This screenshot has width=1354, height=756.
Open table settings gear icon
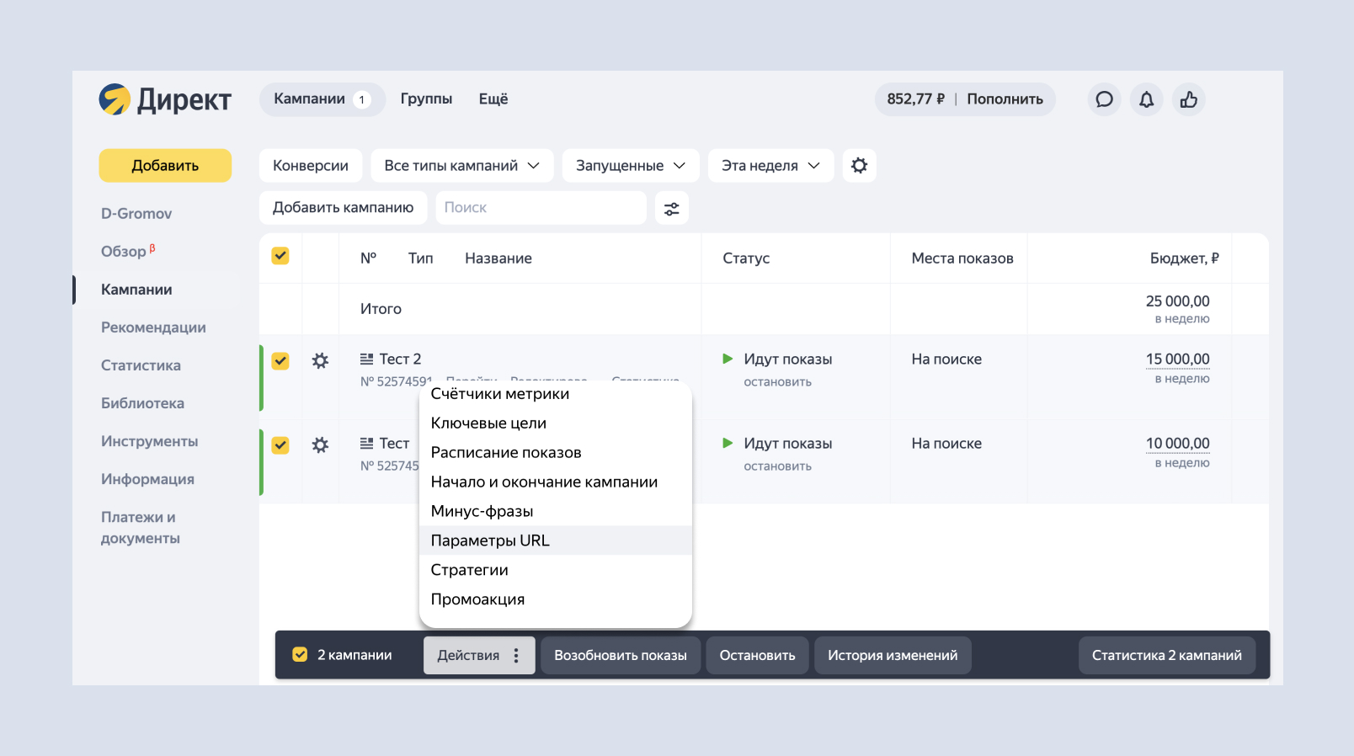[859, 166]
